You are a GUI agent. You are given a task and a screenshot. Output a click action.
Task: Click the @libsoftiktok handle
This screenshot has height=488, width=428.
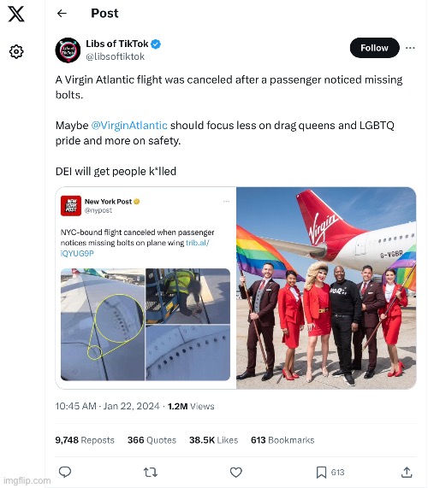[115, 56]
